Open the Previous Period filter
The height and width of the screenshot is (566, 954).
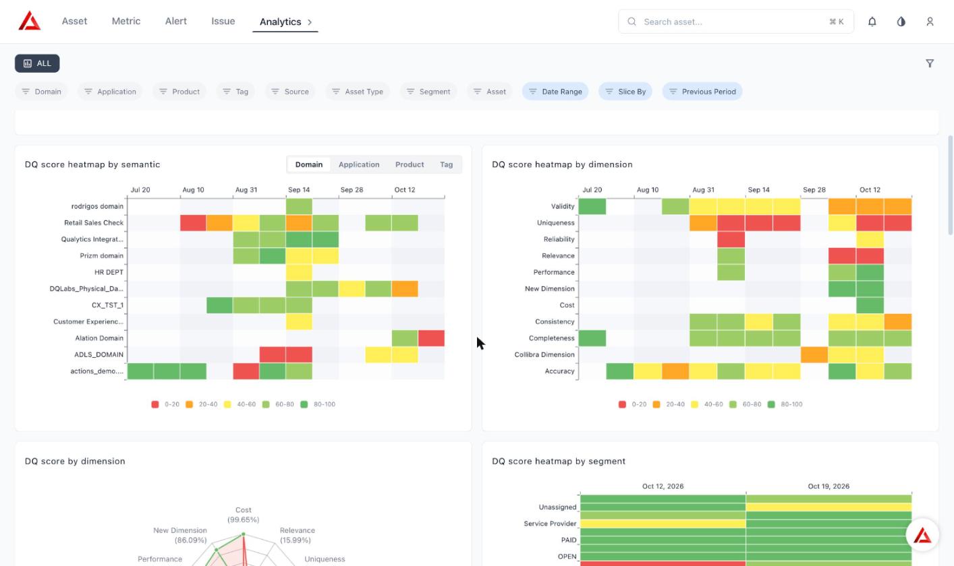tap(702, 92)
